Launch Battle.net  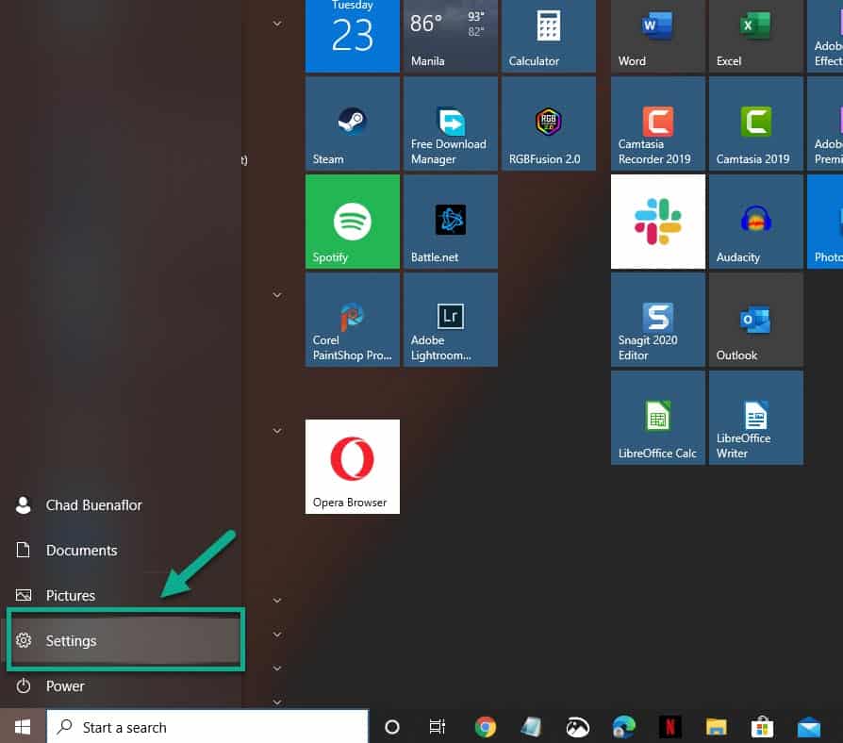(450, 221)
